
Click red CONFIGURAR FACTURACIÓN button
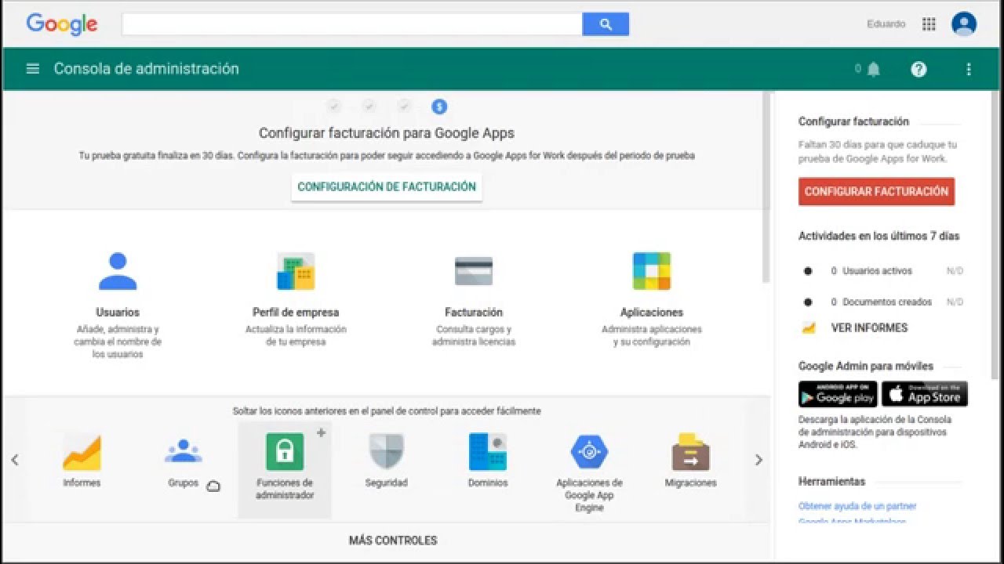tap(876, 191)
